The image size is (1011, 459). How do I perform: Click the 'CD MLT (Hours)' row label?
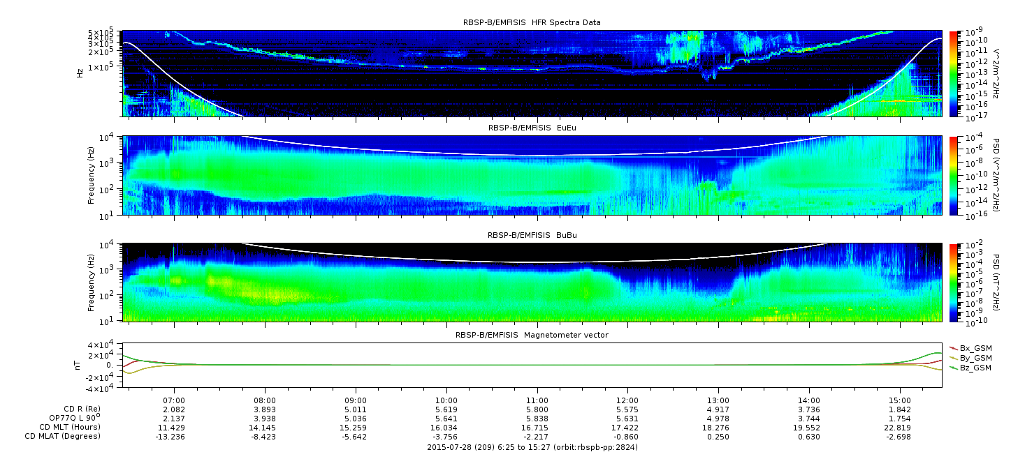pos(70,427)
